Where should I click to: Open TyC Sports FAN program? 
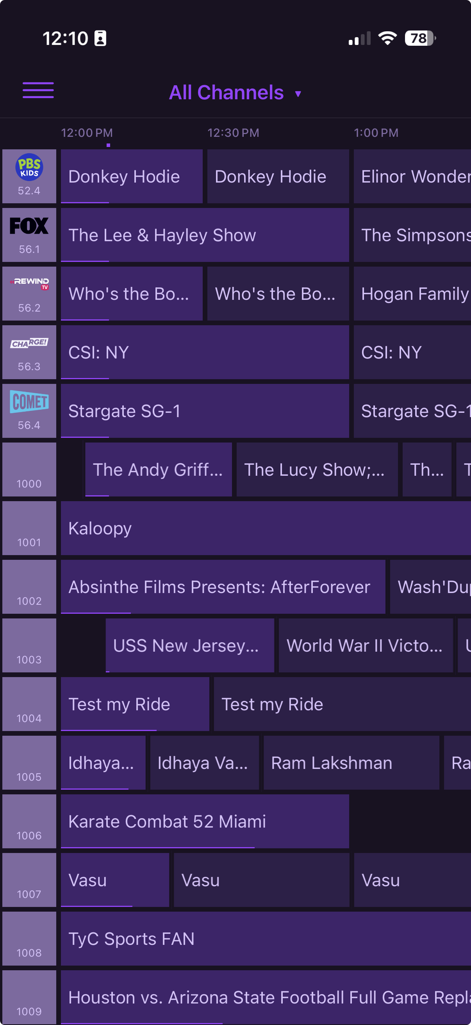(266, 939)
